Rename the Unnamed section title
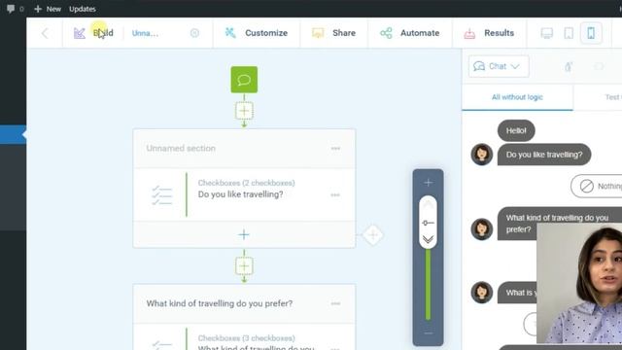The width and height of the screenshot is (622, 350). click(181, 149)
